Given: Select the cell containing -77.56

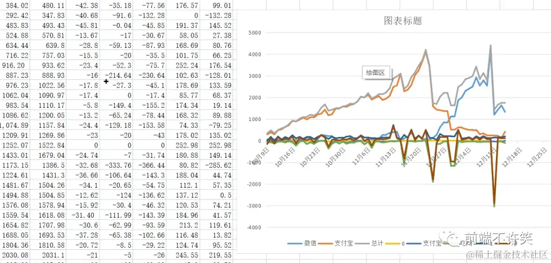Looking at the screenshot, I should point(151,5).
